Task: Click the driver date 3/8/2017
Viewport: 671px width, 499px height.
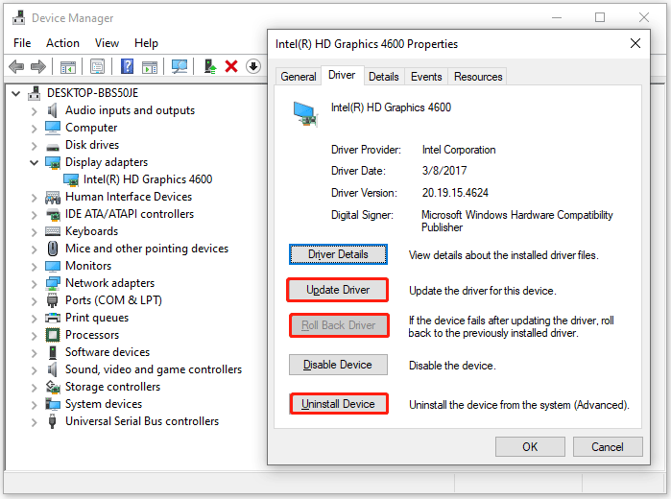Action: coord(444,171)
